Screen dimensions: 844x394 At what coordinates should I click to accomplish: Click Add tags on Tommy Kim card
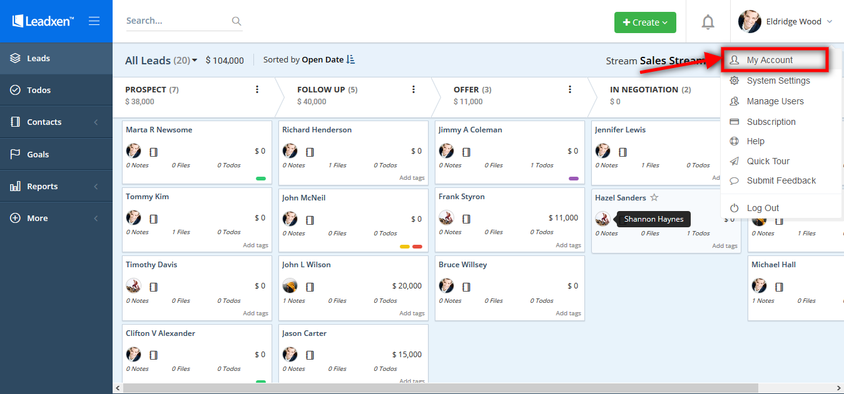[x=256, y=245]
